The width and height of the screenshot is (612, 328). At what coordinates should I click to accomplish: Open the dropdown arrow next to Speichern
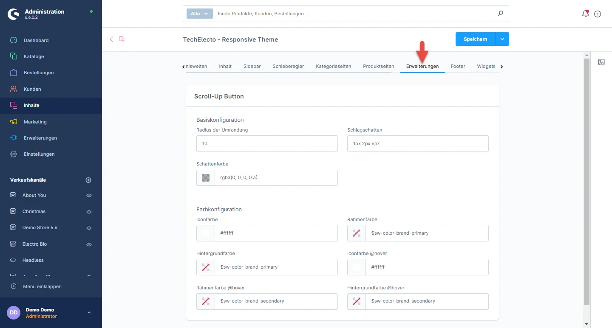tap(502, 39)
